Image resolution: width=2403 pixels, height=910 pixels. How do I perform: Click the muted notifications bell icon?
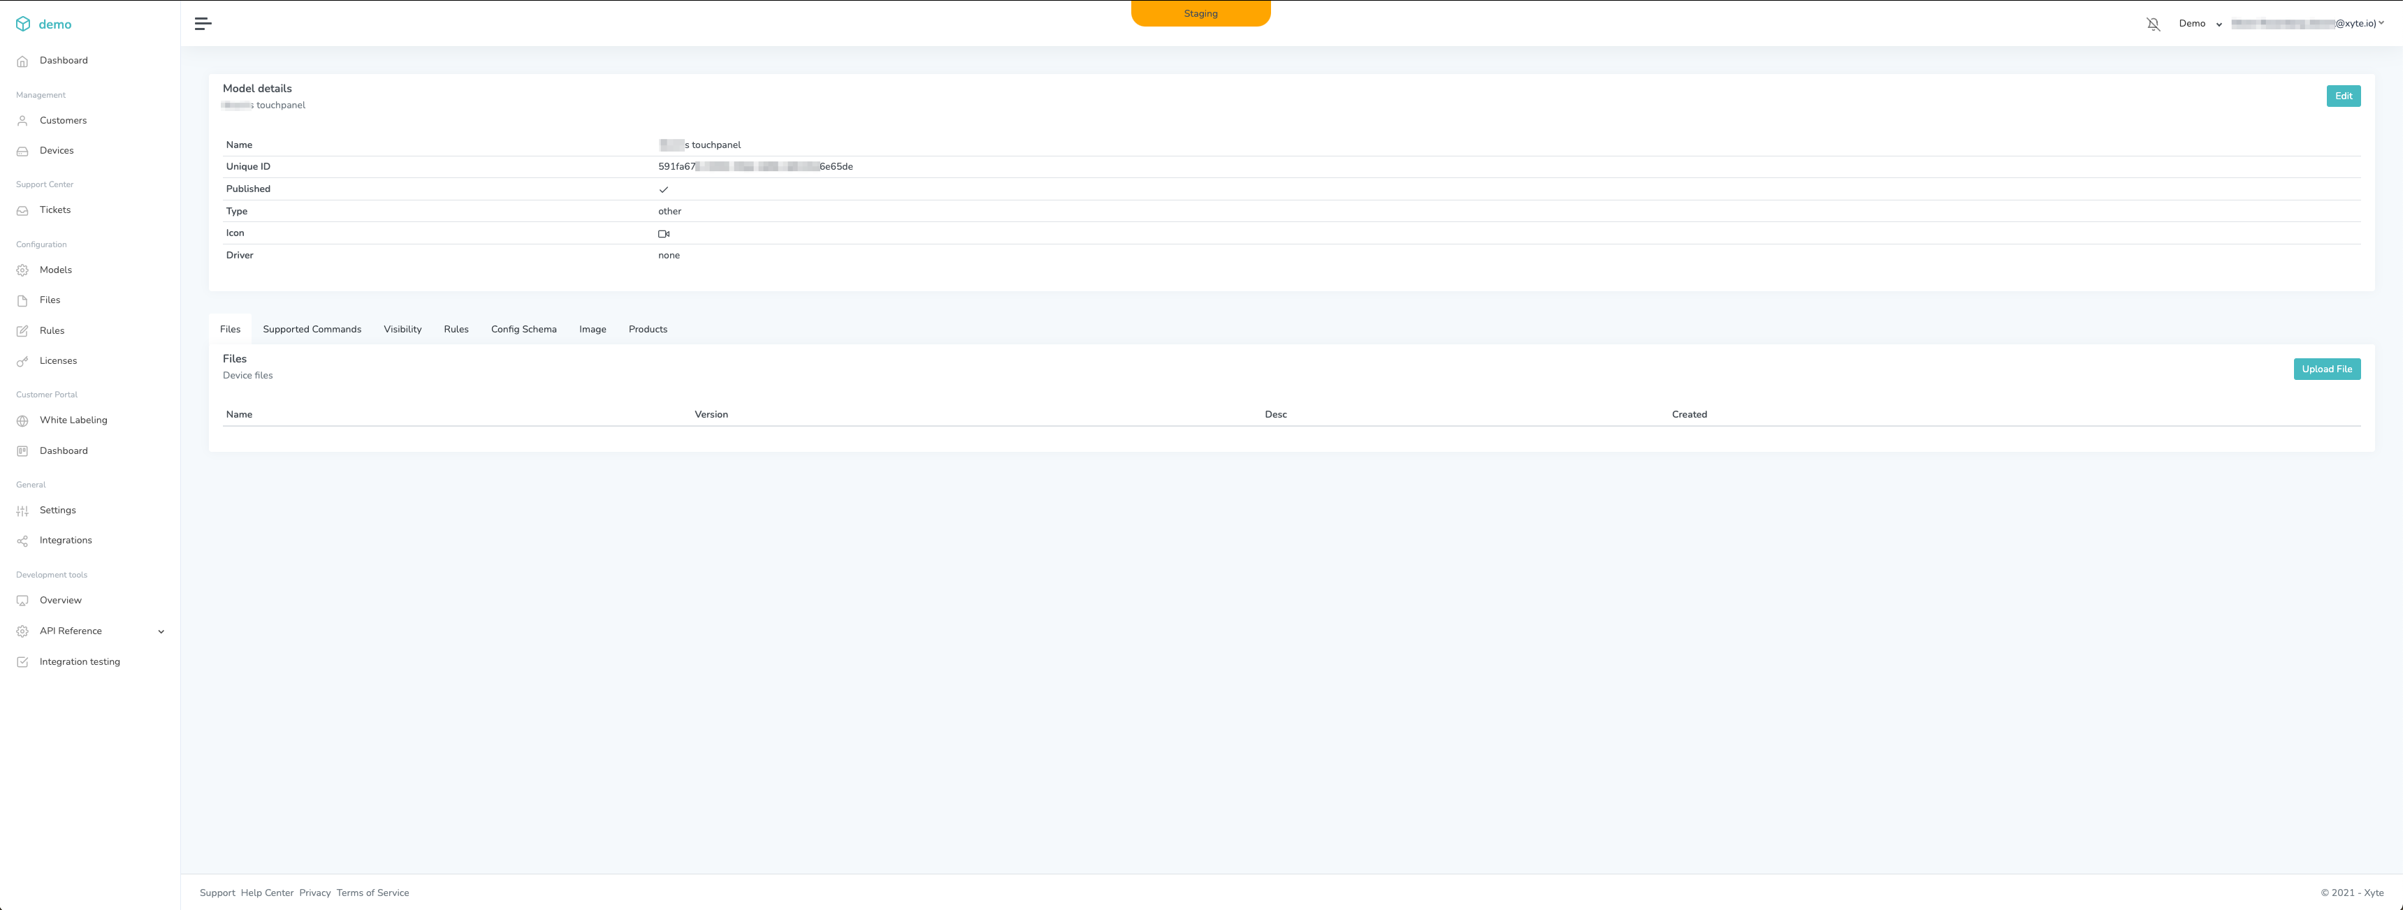pyautogui.click(x=2153, y=24)
